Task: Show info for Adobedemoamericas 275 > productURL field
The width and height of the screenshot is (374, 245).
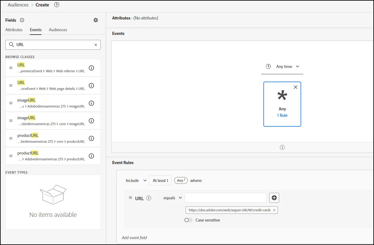Action: [x=91, y=156]
